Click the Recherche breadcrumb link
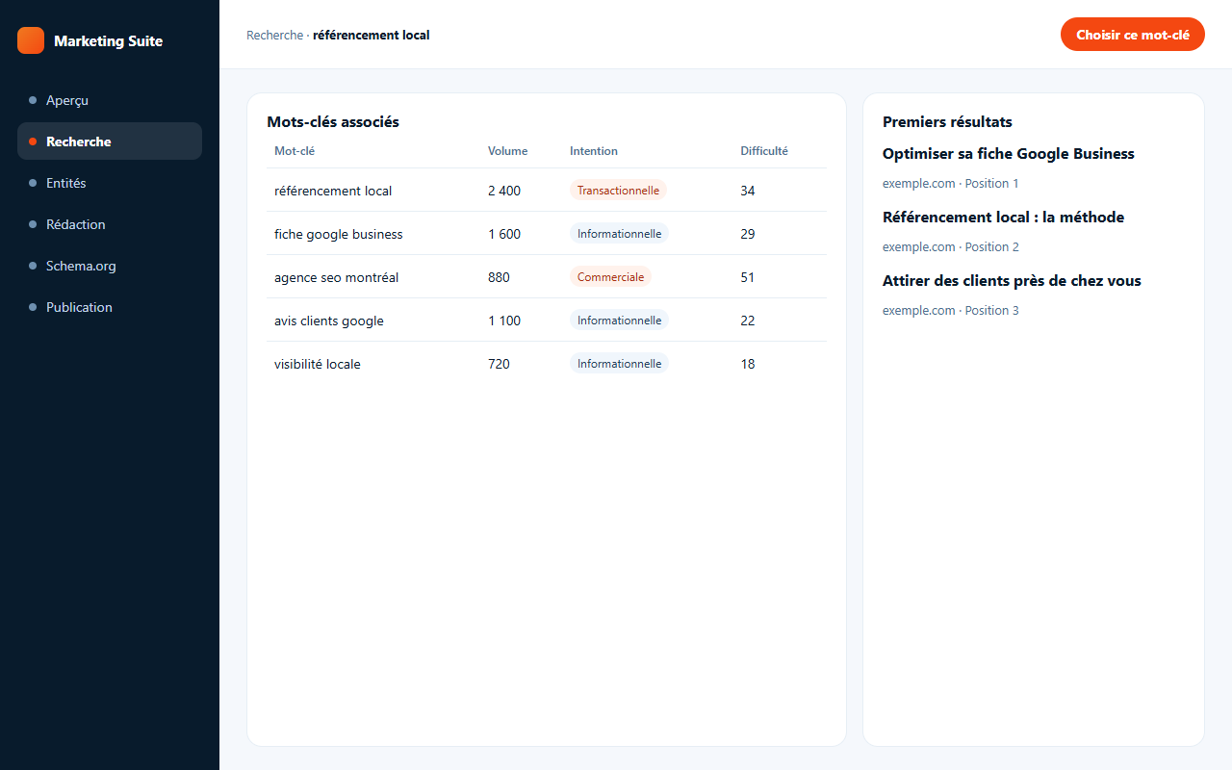 pos(274,36)
